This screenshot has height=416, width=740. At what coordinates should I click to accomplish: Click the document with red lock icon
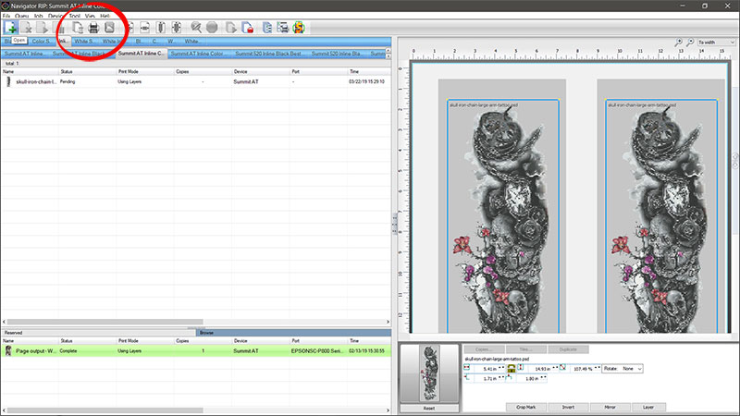(x=247, y=28)
